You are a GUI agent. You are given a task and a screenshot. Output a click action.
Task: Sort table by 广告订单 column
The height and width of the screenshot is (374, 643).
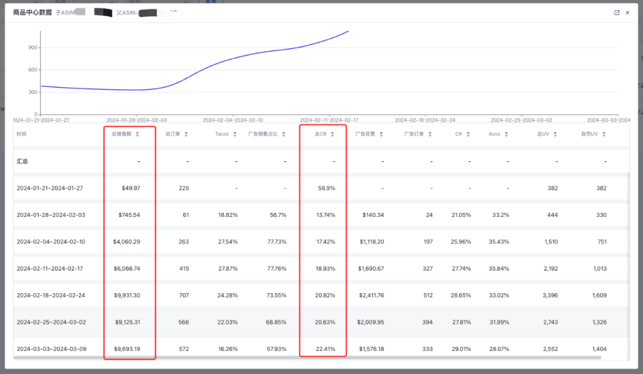point(430,134)
